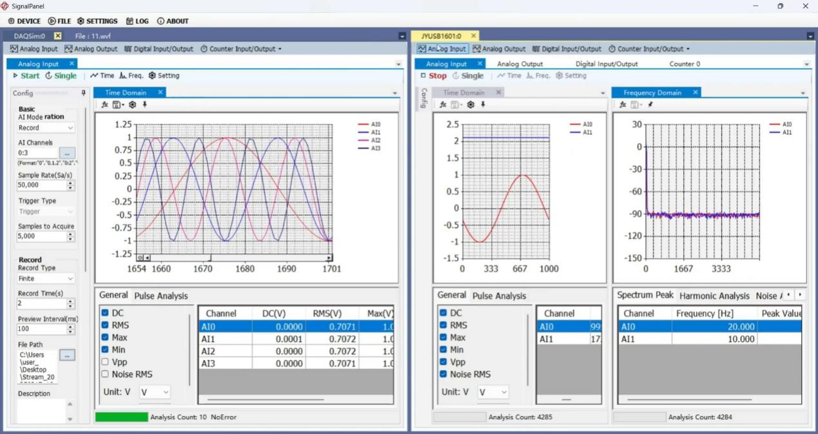Click browse button beside File Path
This screenshot has width=818, height=434.
pos(67,355)
